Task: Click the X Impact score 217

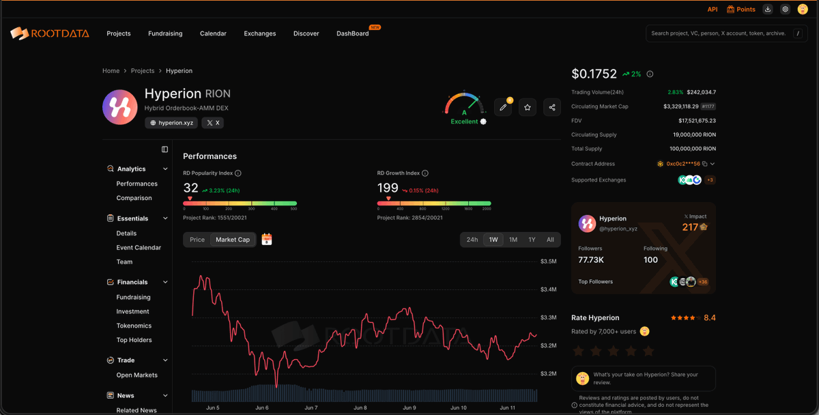Action: click(x=695, y=227)
